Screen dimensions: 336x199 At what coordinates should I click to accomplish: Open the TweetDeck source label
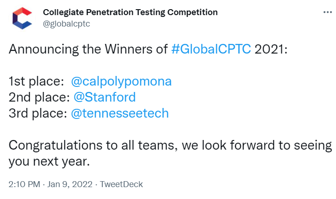pyautogui.click(x=121, y=184)
